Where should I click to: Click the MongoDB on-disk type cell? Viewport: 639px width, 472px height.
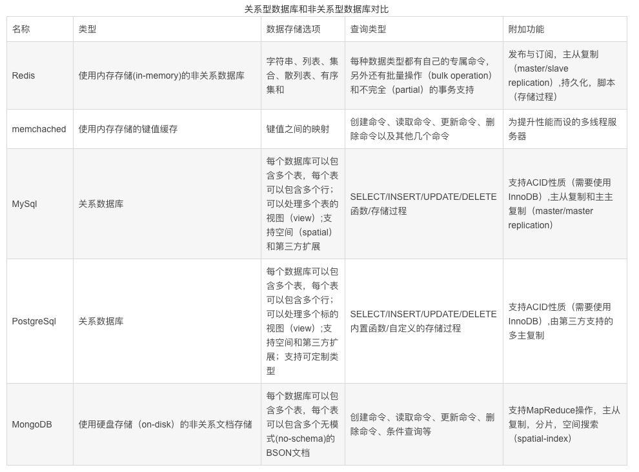tap(167, 424)
